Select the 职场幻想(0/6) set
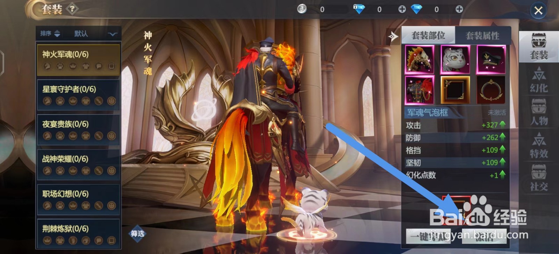The height and width of the screenshot is (254, 559). (x=79, y=199)
